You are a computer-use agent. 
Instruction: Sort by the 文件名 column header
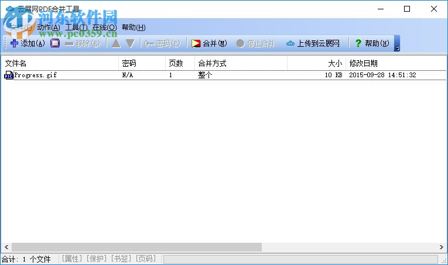tap(60, 63)
